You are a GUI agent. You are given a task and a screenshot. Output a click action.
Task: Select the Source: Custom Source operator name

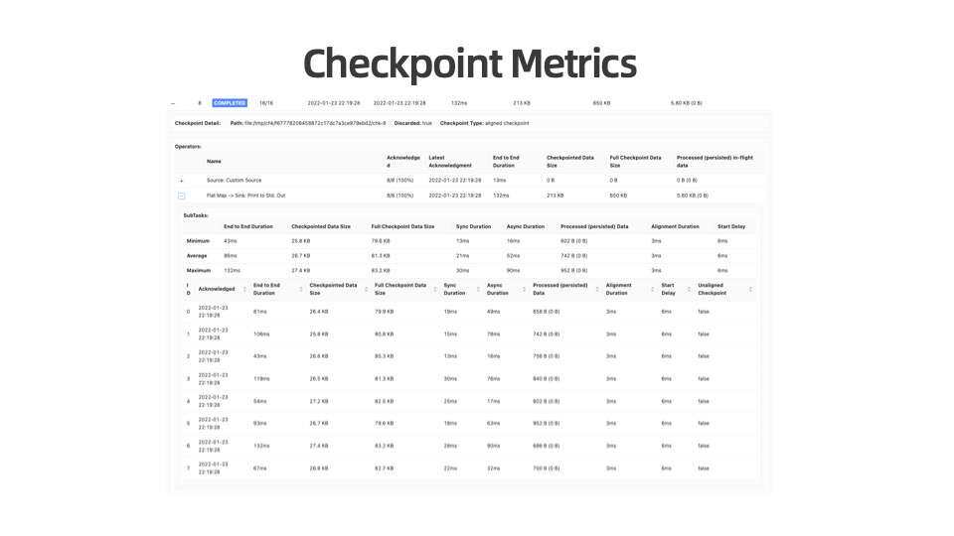tap(234, 181)
